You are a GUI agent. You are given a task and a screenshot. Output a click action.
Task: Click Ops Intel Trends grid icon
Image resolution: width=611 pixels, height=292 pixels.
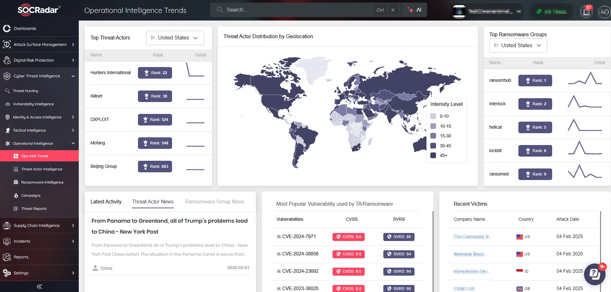click(16, 156)
